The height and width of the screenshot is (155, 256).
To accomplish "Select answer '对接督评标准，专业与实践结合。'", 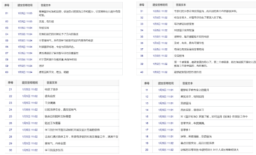I will (x=57, y=47).
